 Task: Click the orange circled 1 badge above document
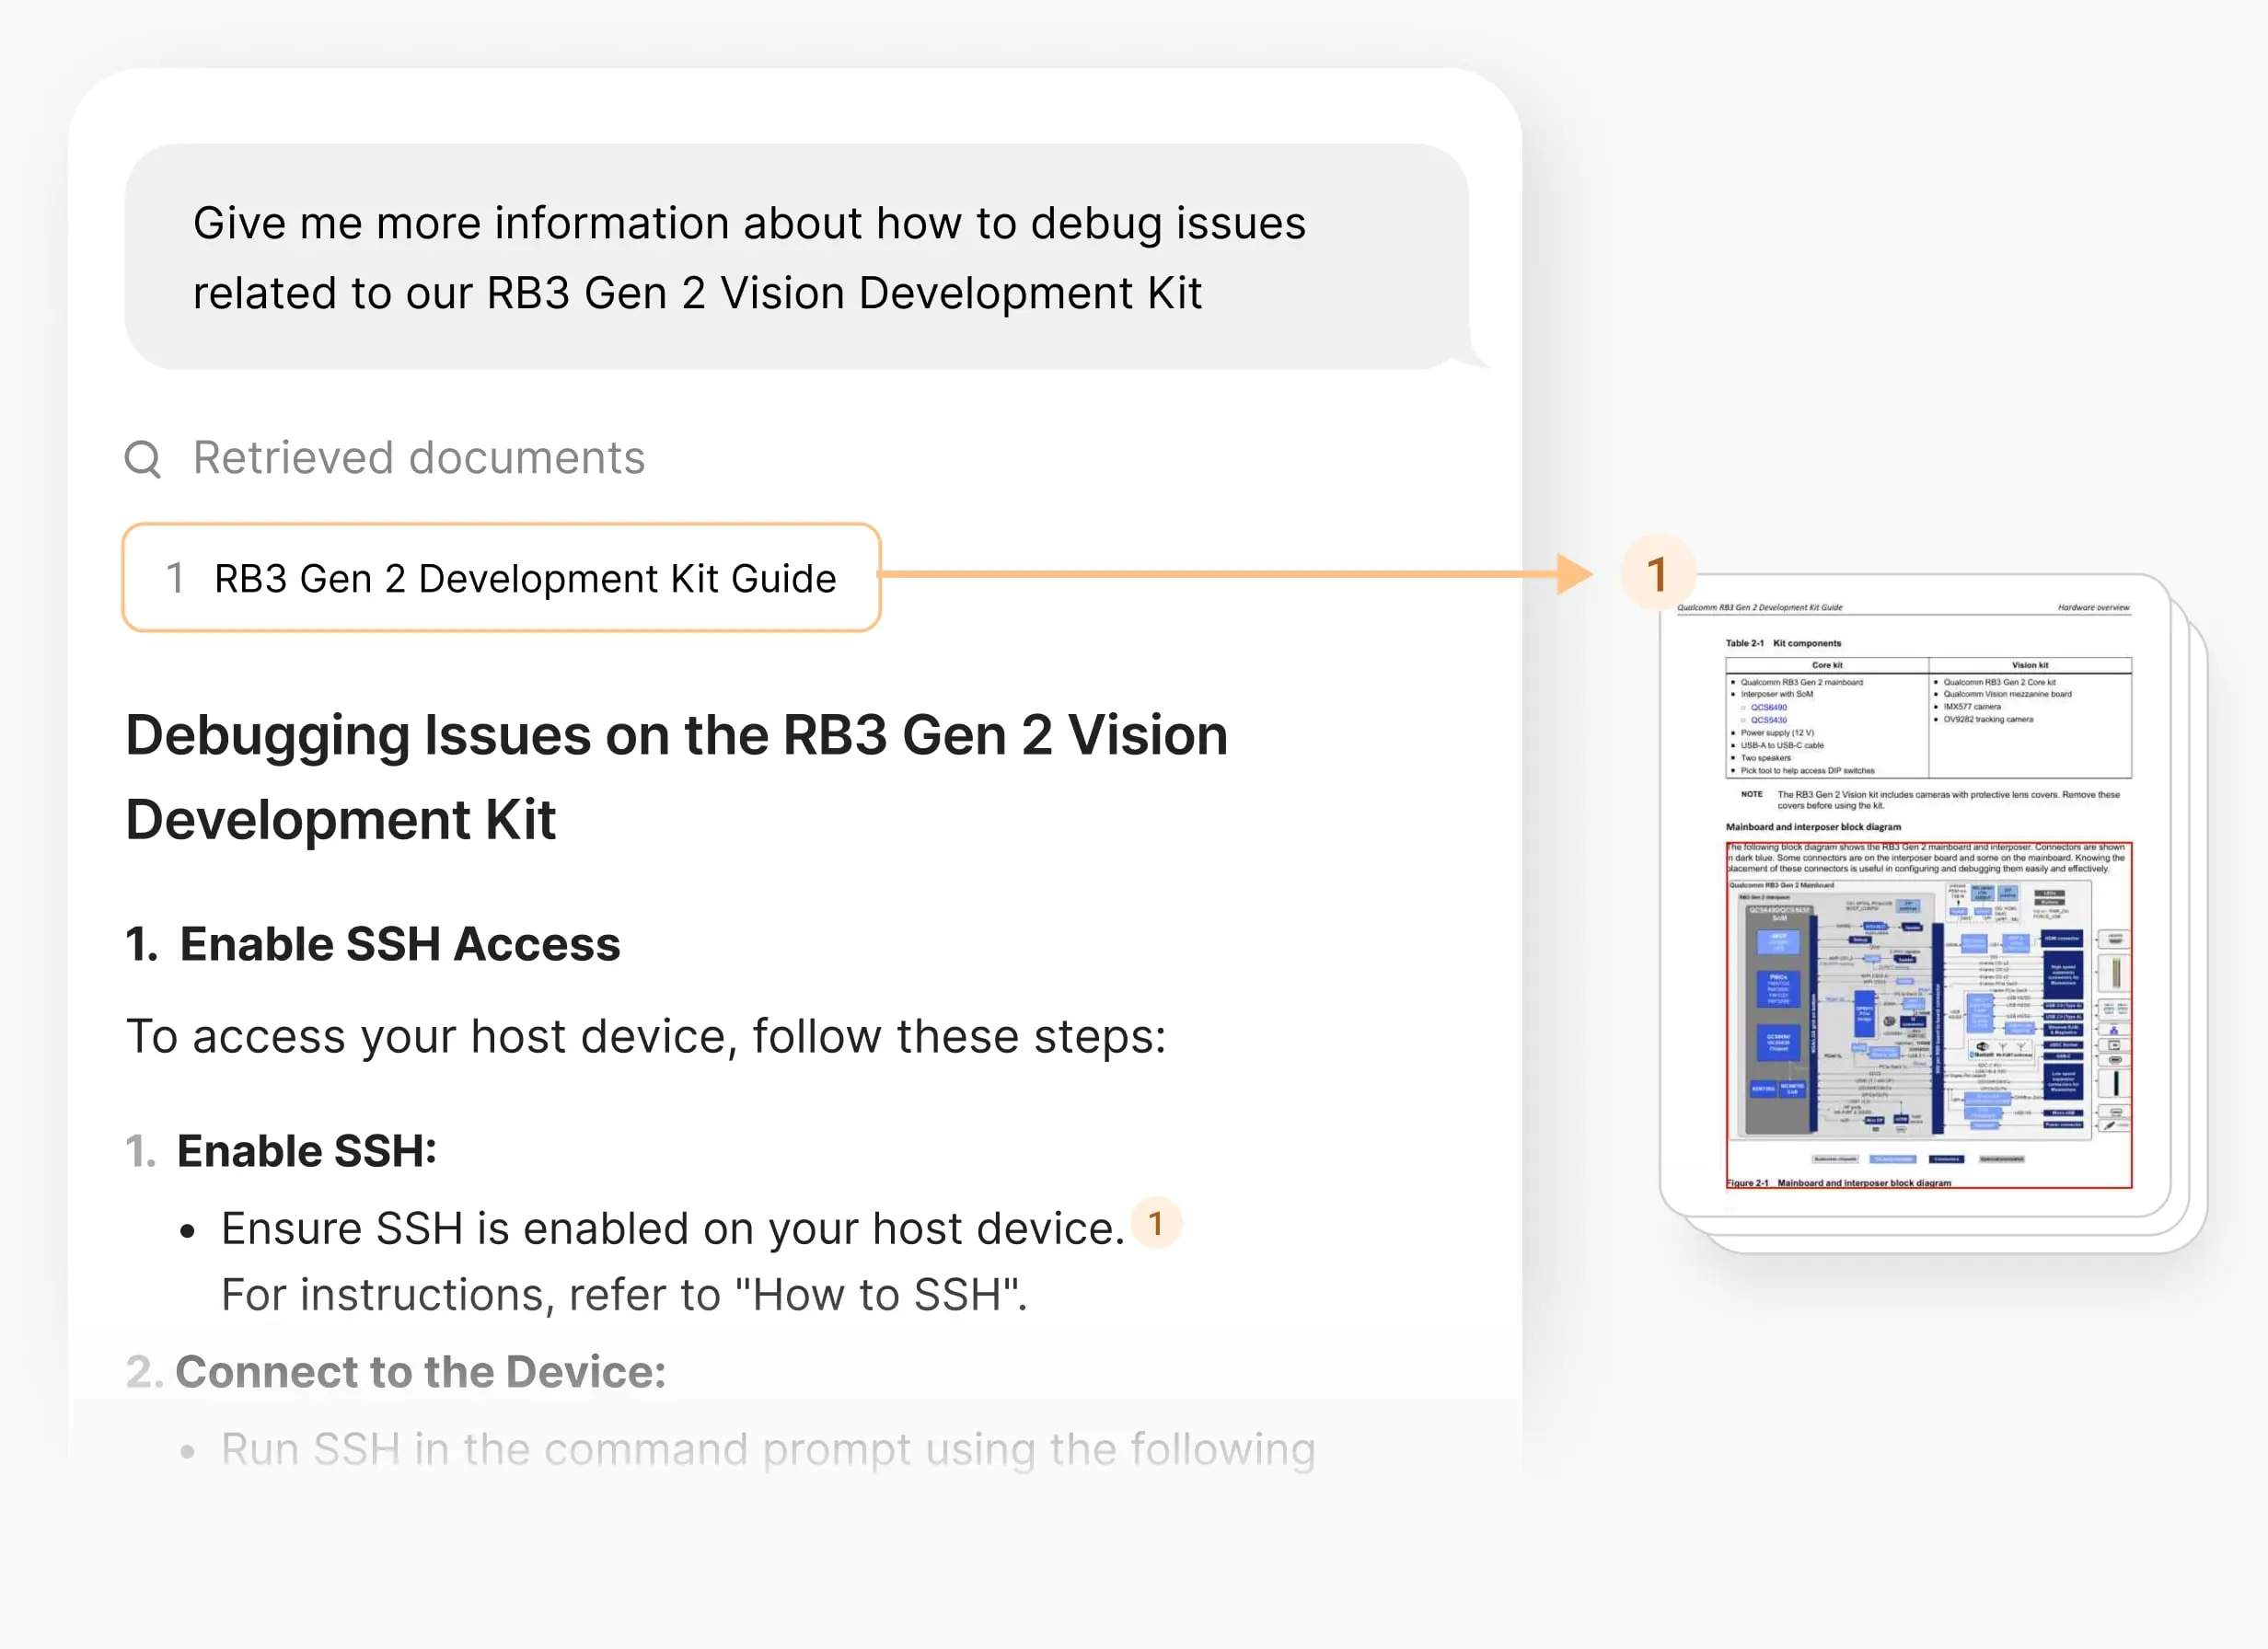click(x=1657, y=573)
